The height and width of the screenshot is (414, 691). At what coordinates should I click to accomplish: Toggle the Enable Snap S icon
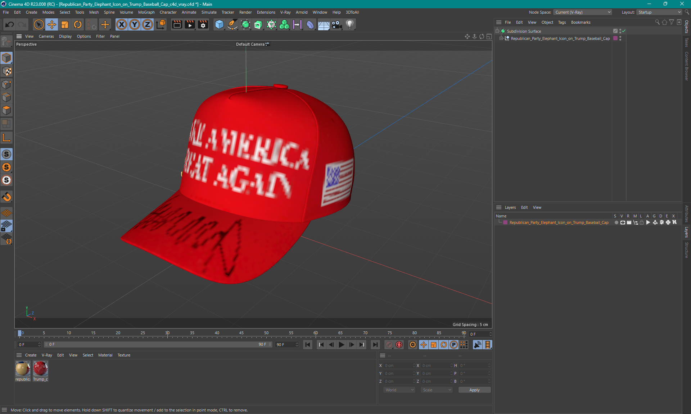tap(6, 154)
